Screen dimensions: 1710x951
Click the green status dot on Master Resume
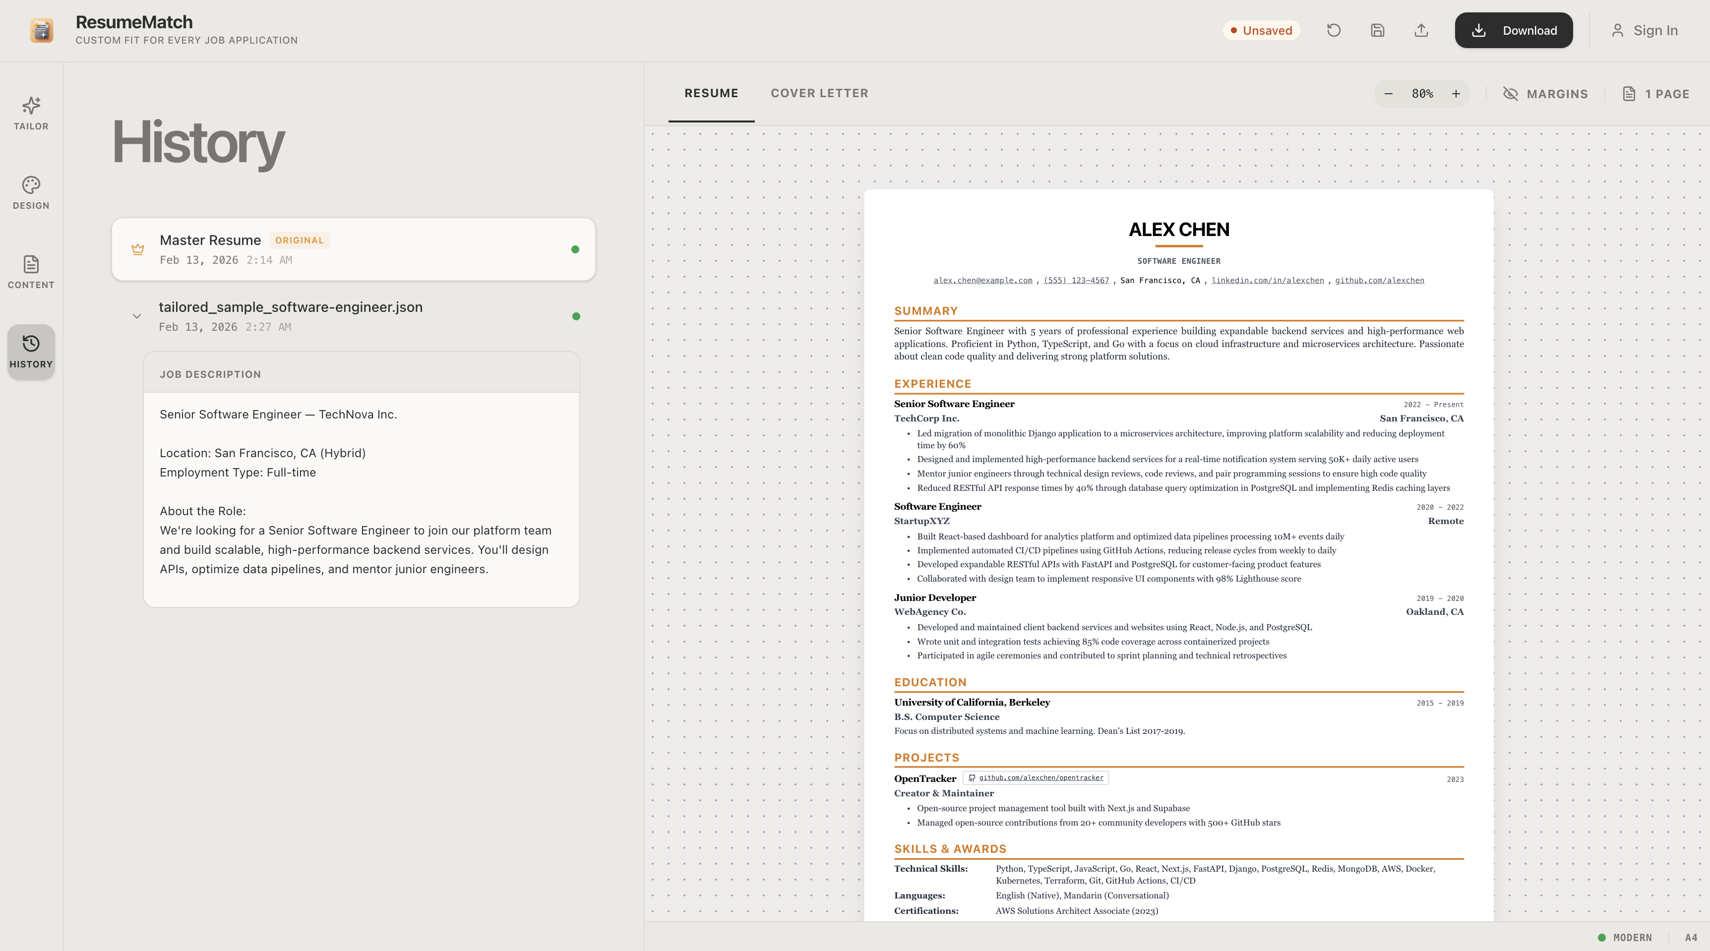click(x=575, y=249)
